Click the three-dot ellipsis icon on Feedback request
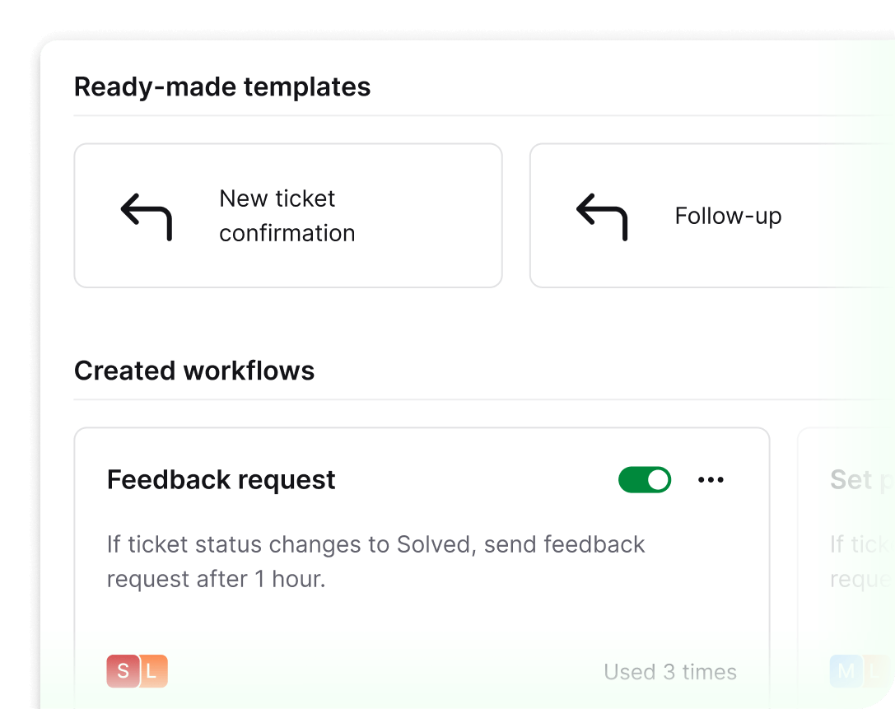Image resolution: width=895 pixels, height=709 pixels. point(711,479)
